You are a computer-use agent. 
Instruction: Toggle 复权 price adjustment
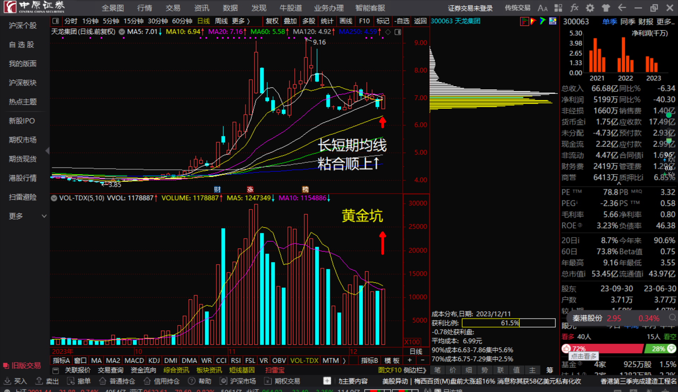pos(272,21)
